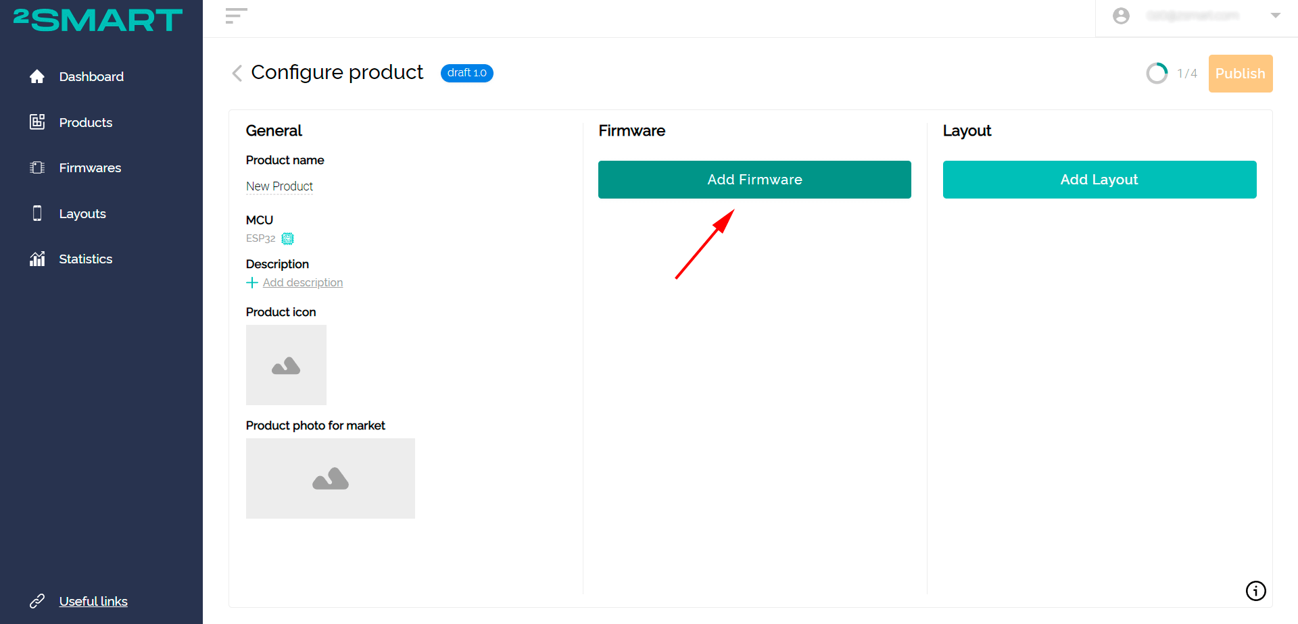This screenshot has width=1298, height=624.
Task: Click the 2SMART logo
Action: click(x=98, y=20)
